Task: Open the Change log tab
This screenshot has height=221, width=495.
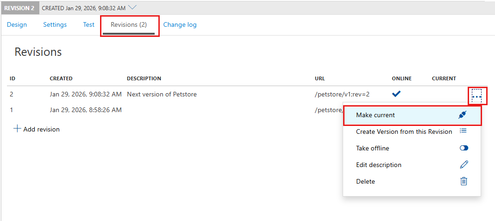Action: (180, 25)
